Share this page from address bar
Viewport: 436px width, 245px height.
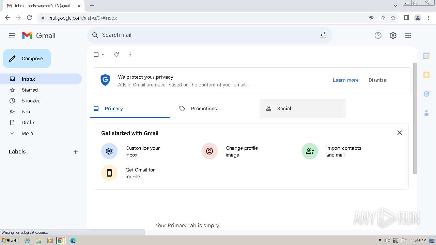point(382,18)
